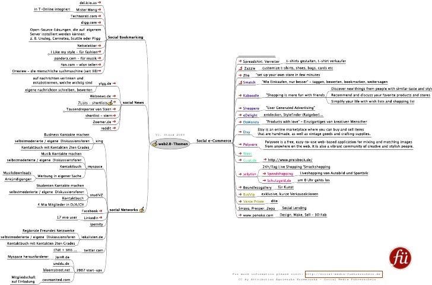Open the http://www.preisbock.de/ link
Image resolution: width=432 pixels, height=285 pixels.
click(290, 159)
